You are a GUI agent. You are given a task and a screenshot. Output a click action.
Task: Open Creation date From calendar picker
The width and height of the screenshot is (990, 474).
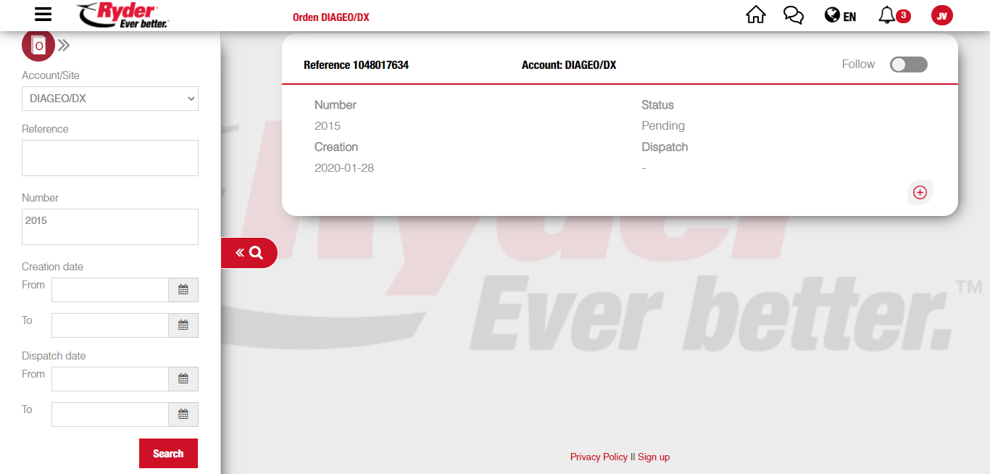pos(183,290)
